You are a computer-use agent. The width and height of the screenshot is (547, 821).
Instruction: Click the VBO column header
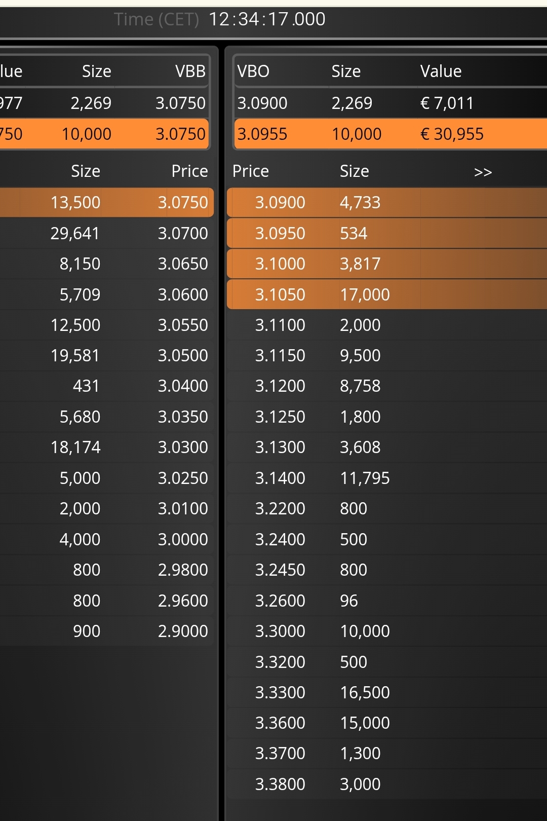(x=253, y=71)
